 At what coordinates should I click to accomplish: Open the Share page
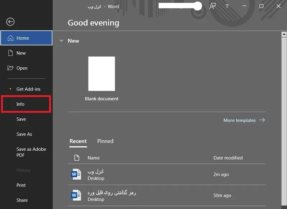point(26,200)
